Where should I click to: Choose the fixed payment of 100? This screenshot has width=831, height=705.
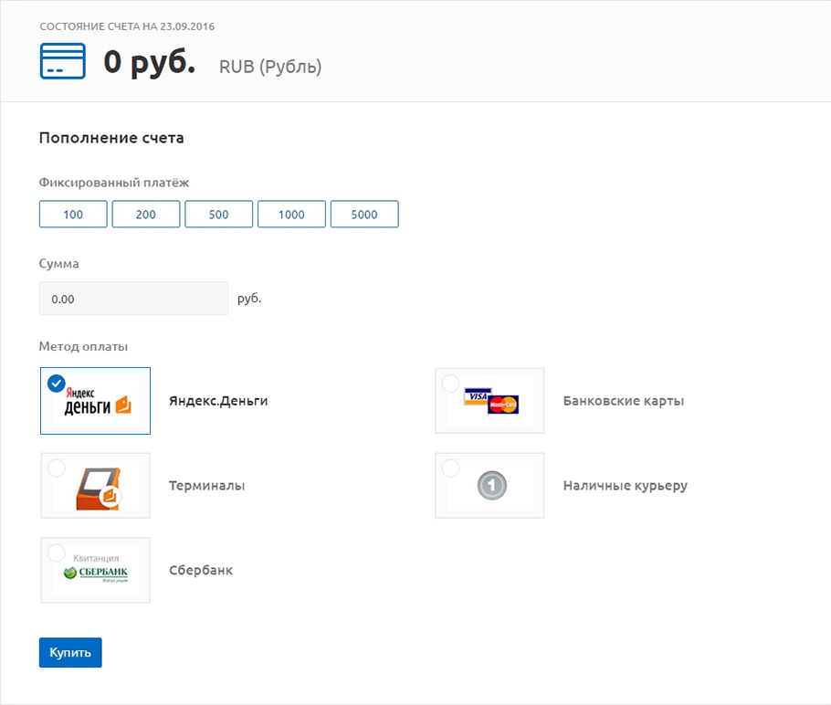(x=73, y=215)
